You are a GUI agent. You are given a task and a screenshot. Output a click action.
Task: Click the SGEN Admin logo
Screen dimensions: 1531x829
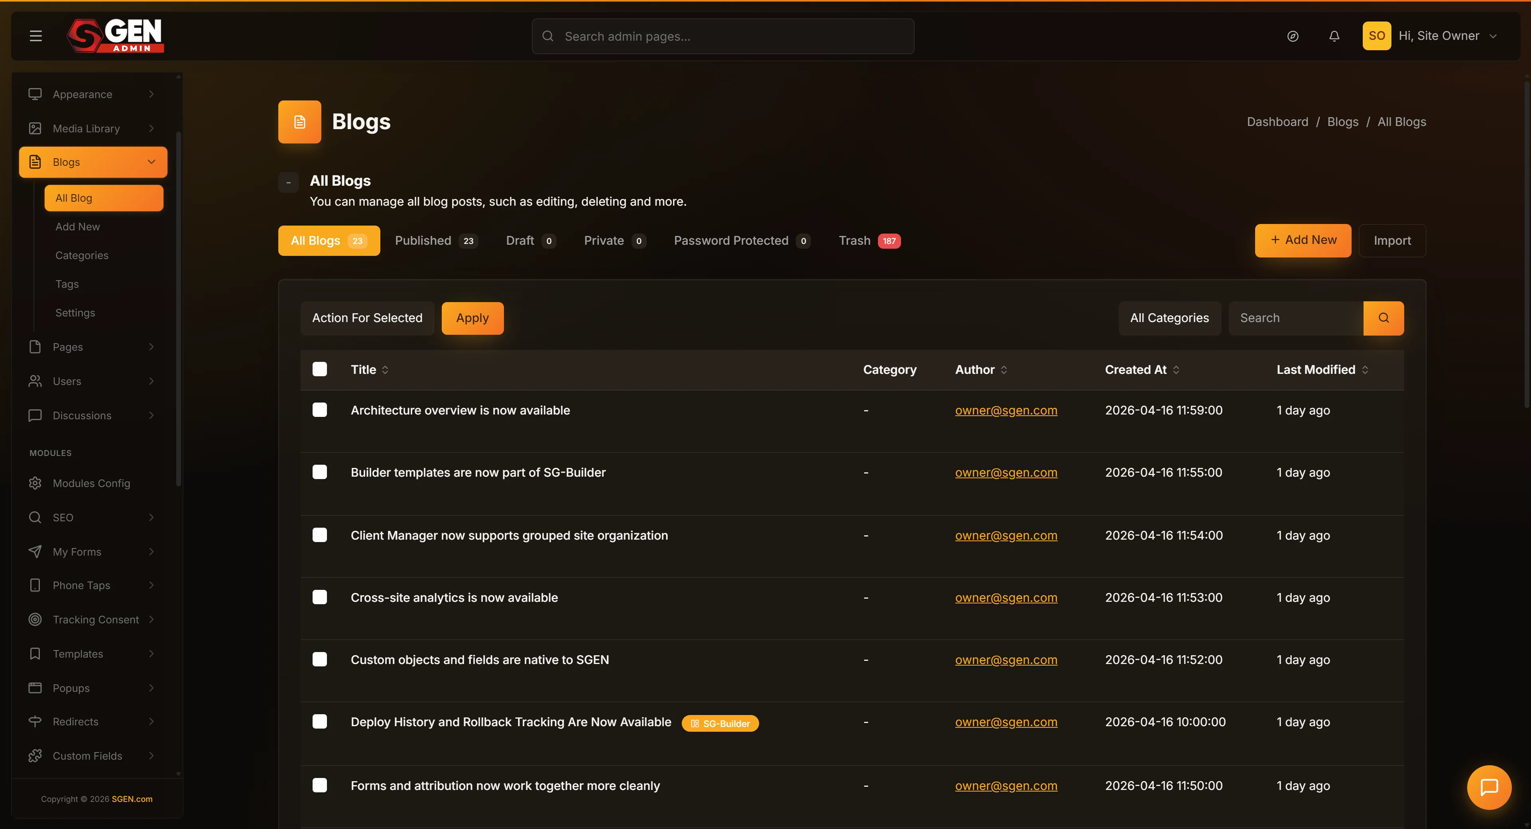click(115, 35)
